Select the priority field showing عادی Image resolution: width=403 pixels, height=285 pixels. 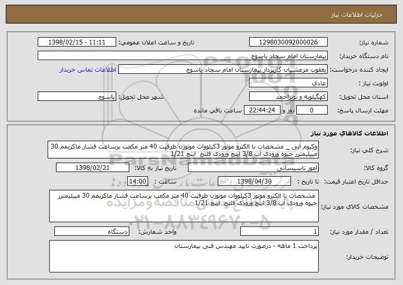(288, 83)
